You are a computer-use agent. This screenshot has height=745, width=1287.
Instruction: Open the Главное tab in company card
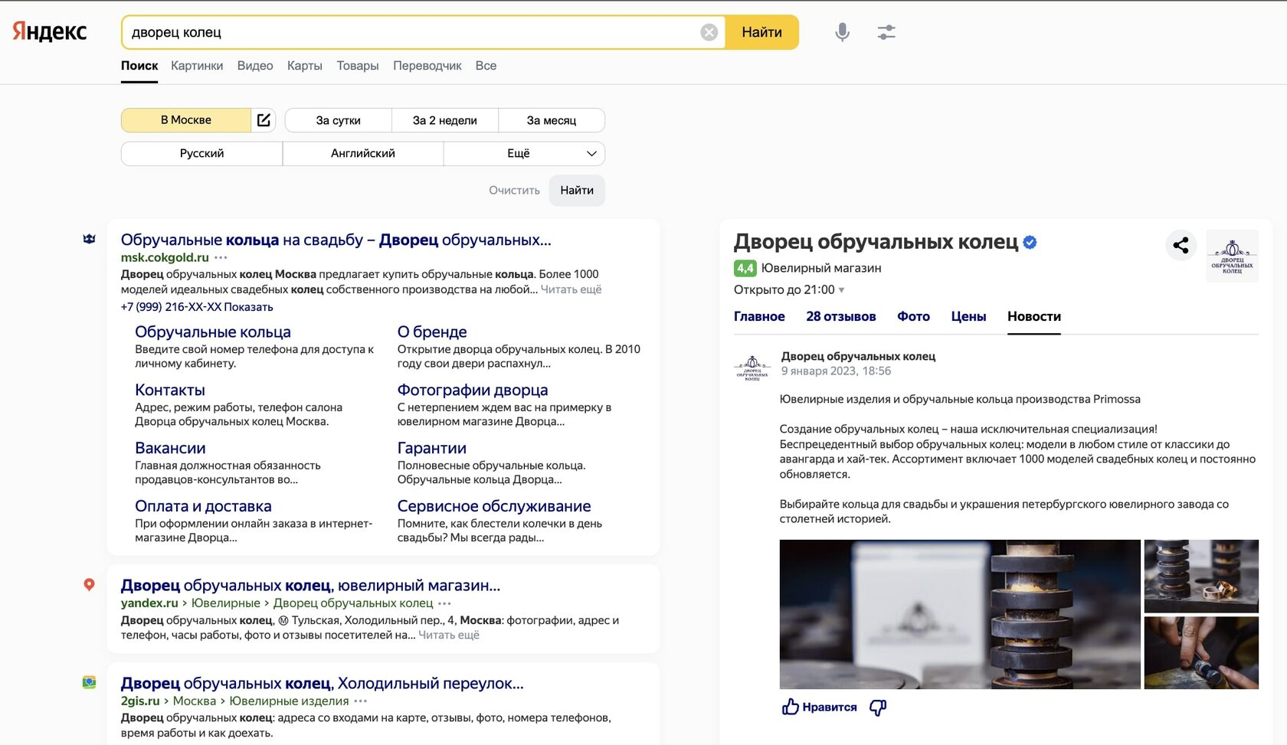click(x=759, y=316)
